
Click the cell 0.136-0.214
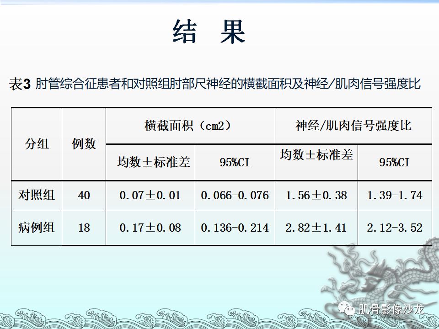(x=235, y=228)
